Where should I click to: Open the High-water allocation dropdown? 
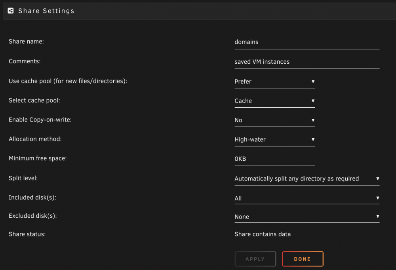click(274, 139)
